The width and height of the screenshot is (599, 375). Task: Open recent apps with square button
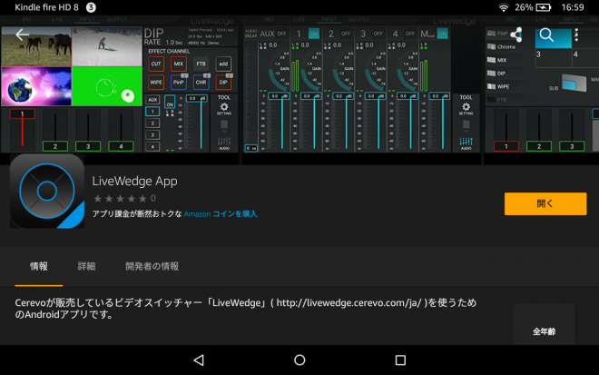pos(400,360)
